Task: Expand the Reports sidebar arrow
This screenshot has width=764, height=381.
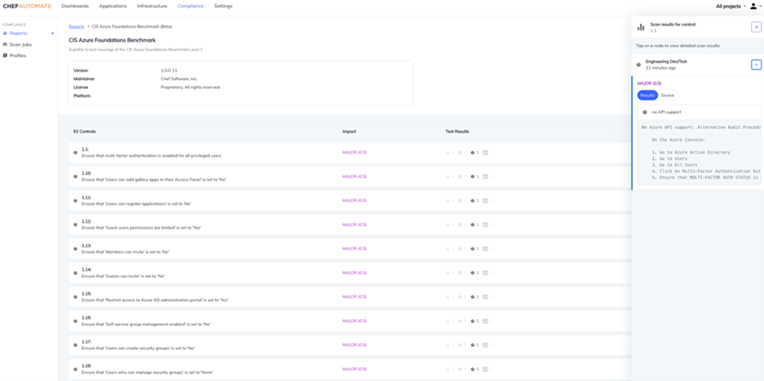Action: (52, 33)
